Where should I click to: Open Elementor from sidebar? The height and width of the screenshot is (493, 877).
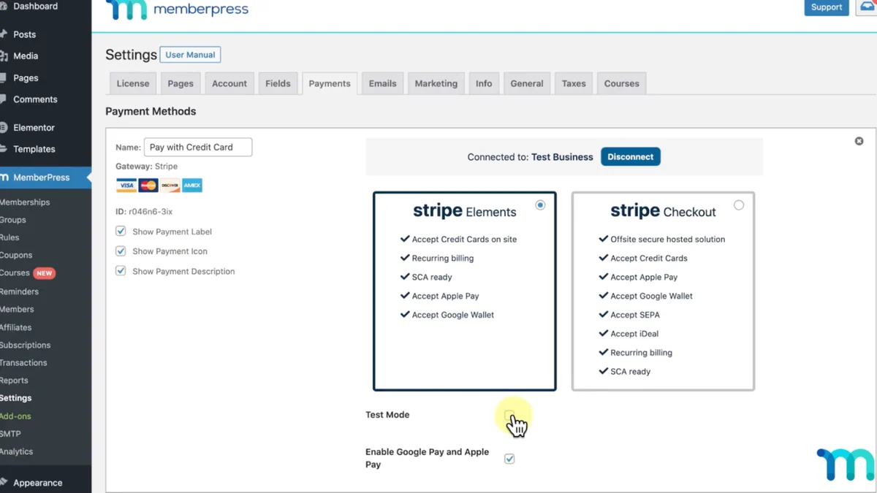click(x=34, y=127)
